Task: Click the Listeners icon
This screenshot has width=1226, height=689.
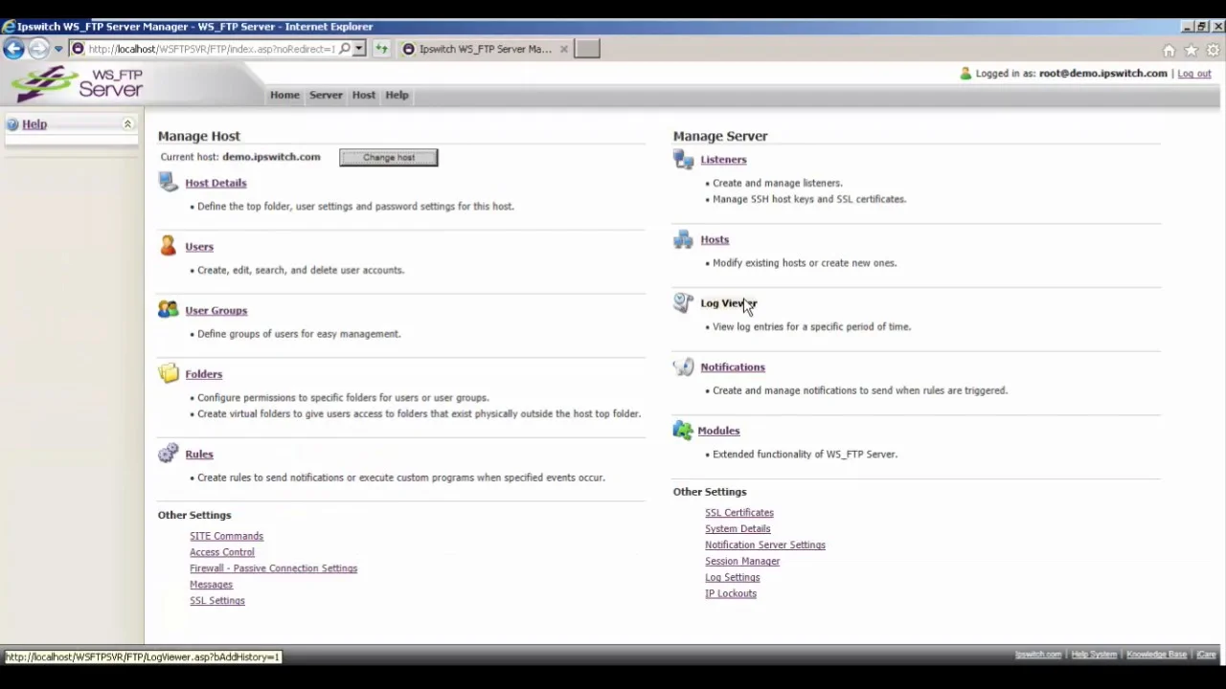Action: point(683,160)
